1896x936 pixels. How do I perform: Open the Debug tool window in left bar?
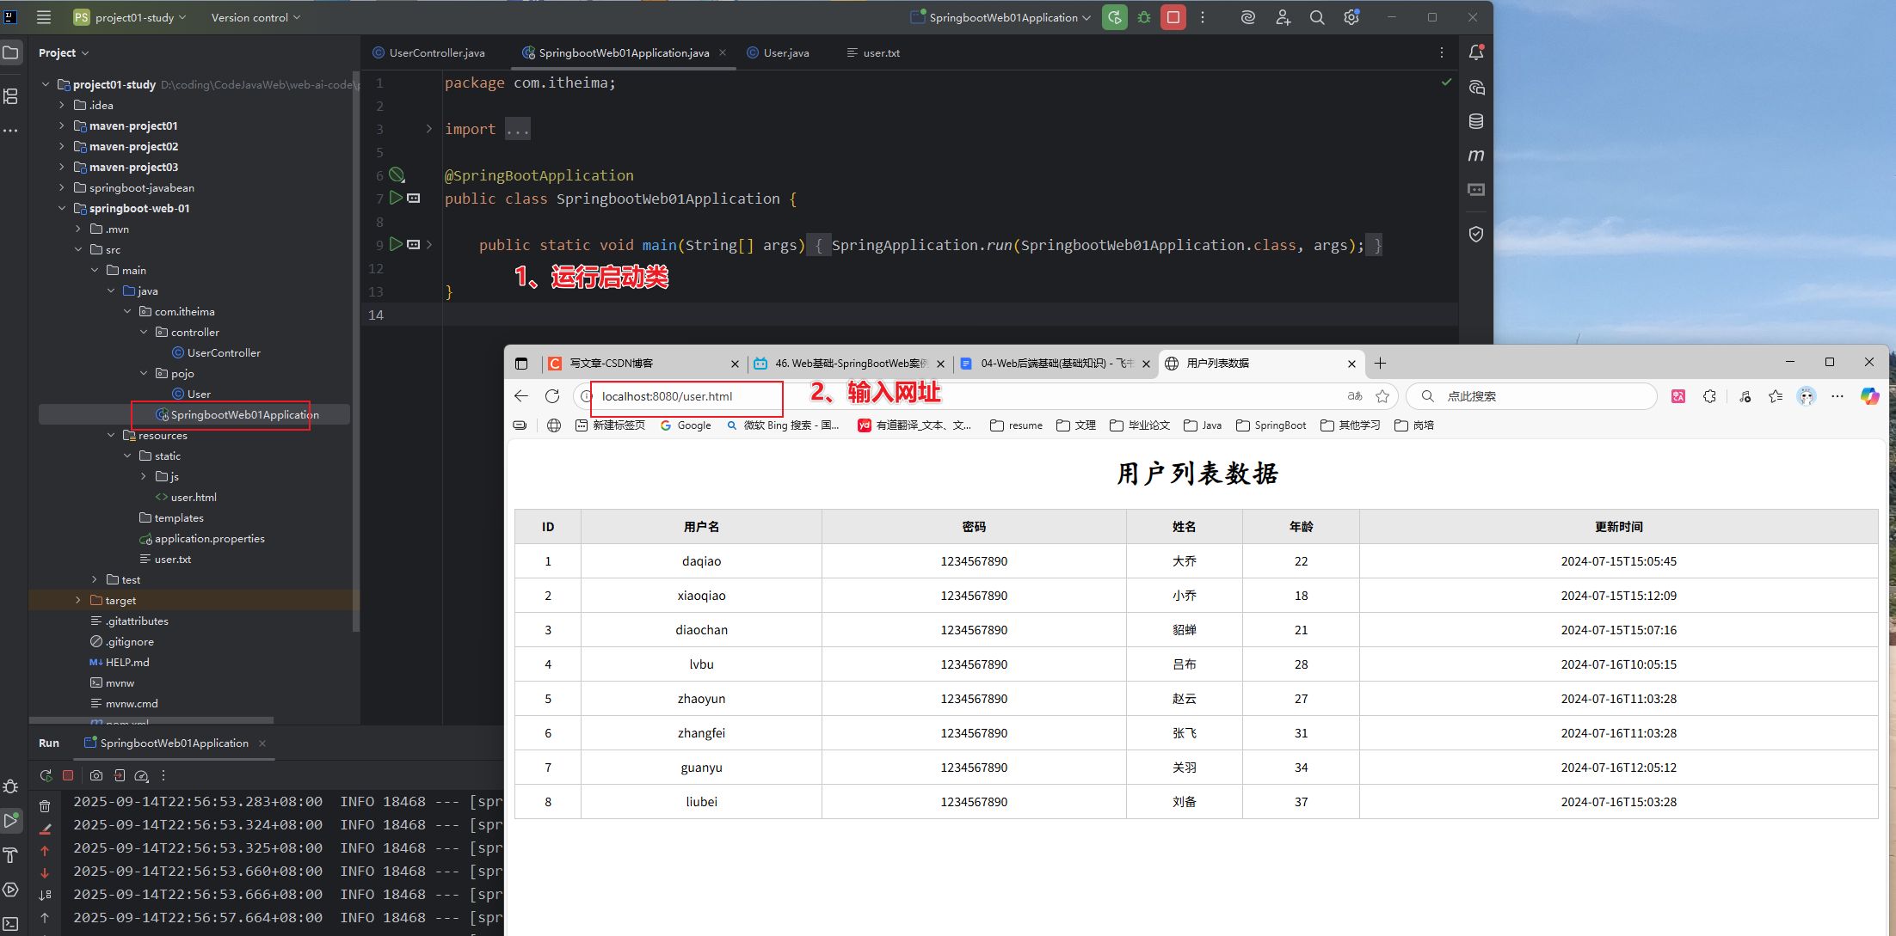pos(10,786)
